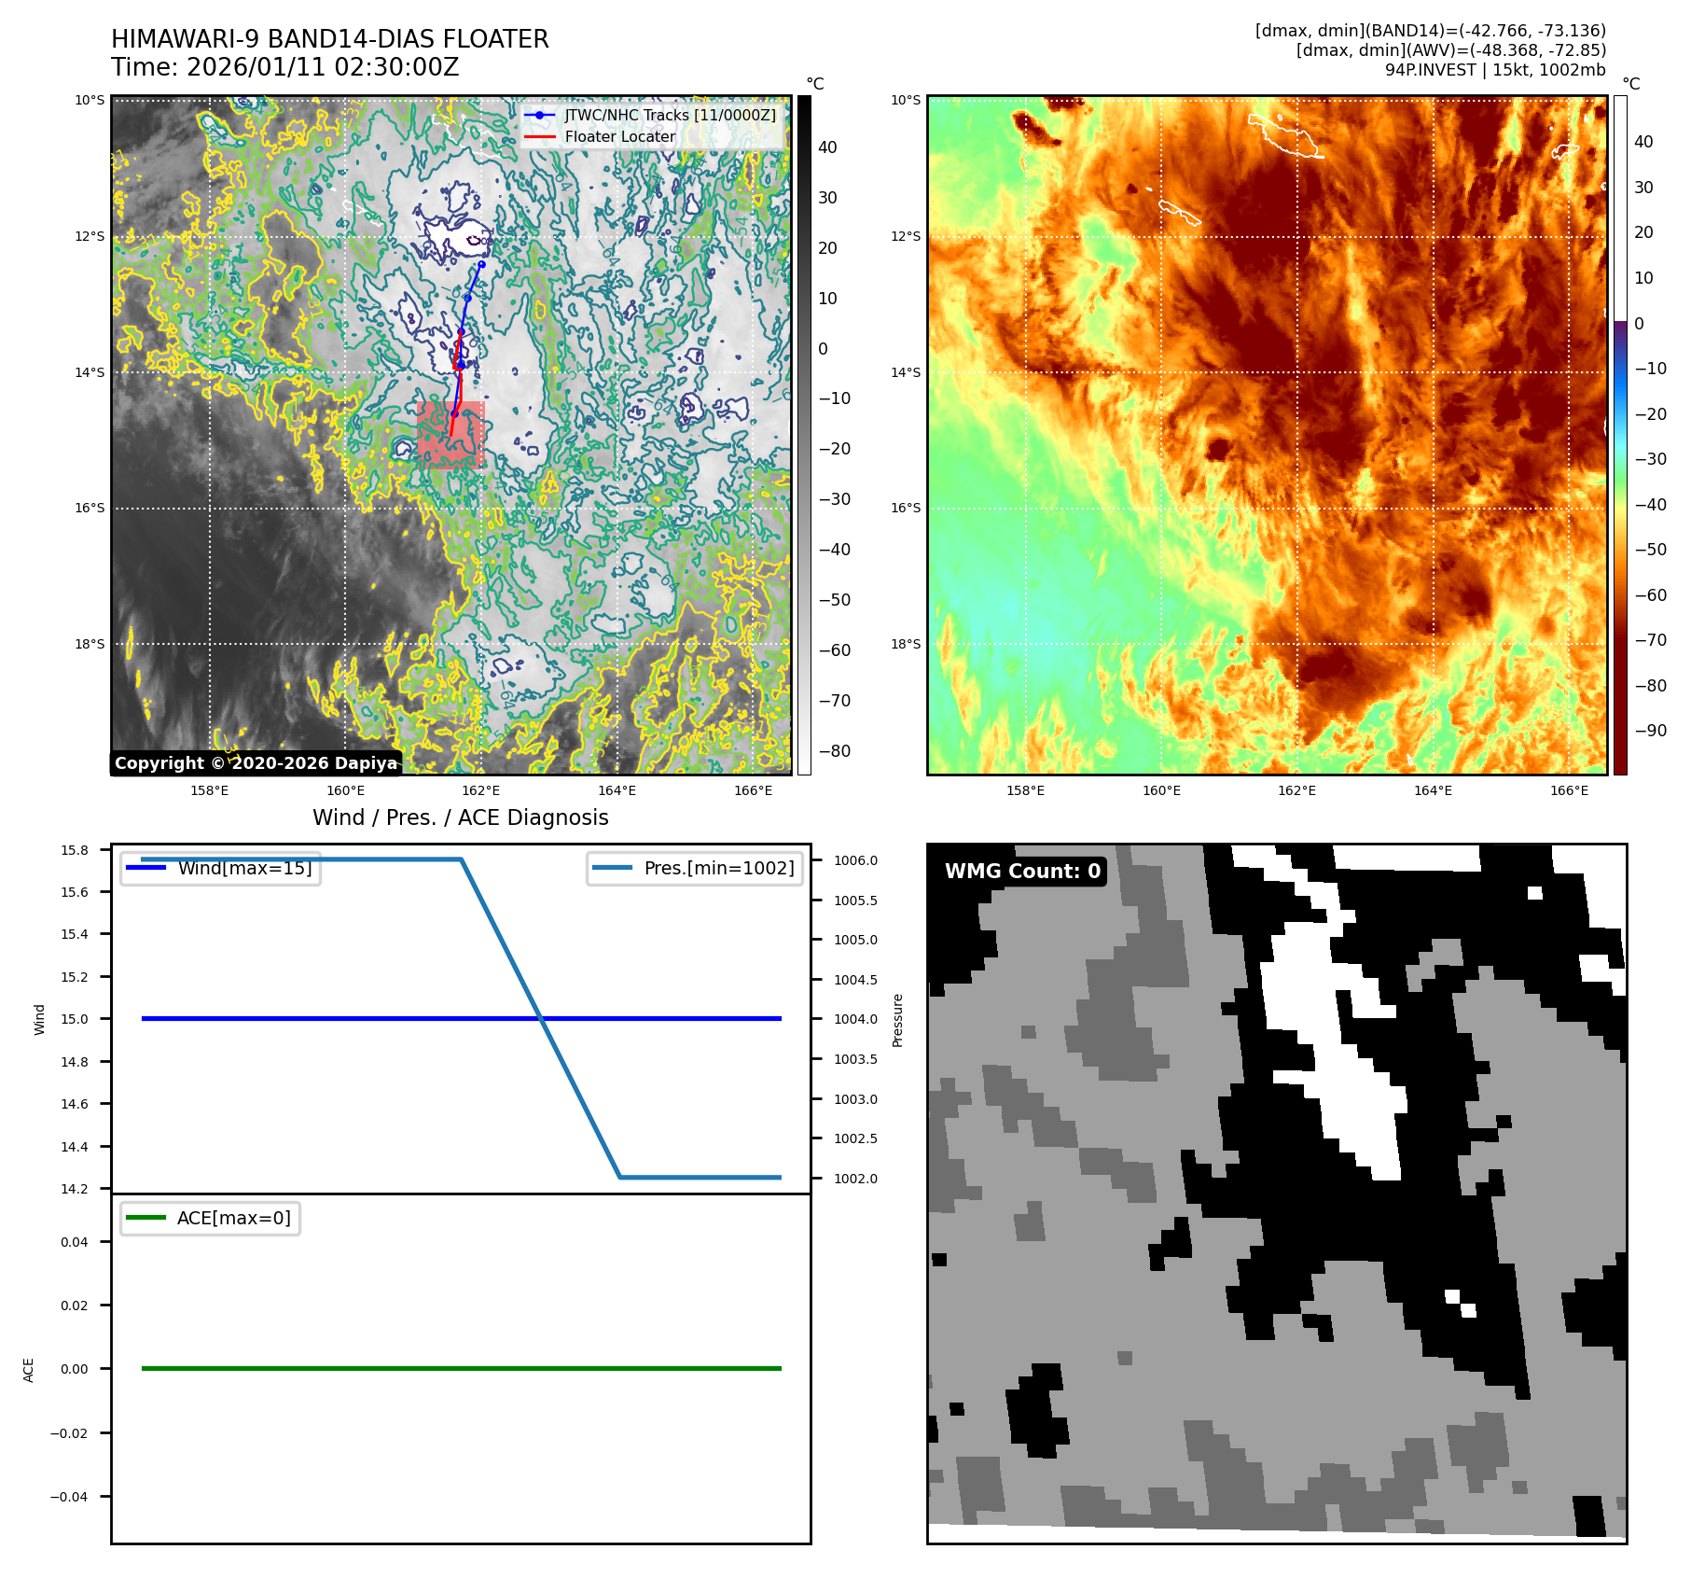Click the vertical Pressure axis label
This screenshot has height=1578, width=1691.
point(898,1020)
